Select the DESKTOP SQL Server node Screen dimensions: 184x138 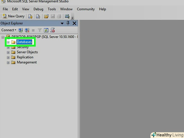click(x=45, y=37)
